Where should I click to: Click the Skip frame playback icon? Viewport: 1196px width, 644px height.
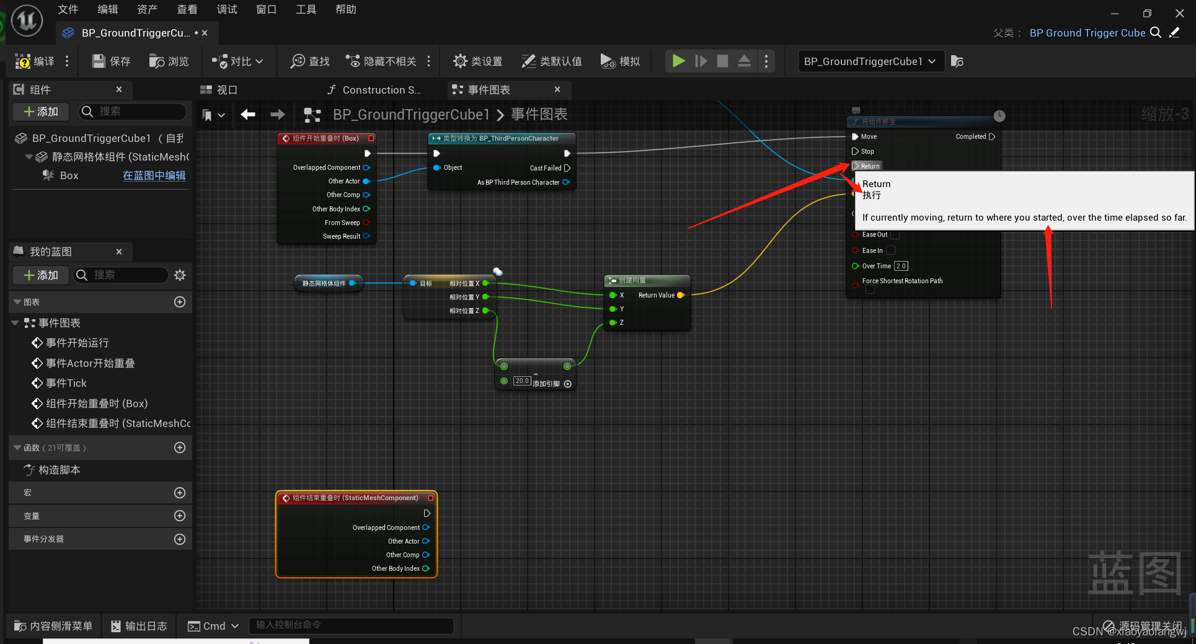[x=701, y=61]
